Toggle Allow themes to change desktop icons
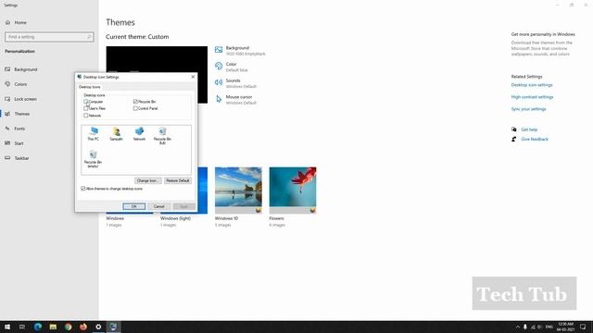The height and width of the screenshot is (333, 593). pyautogui.click(x=83, y=189)
